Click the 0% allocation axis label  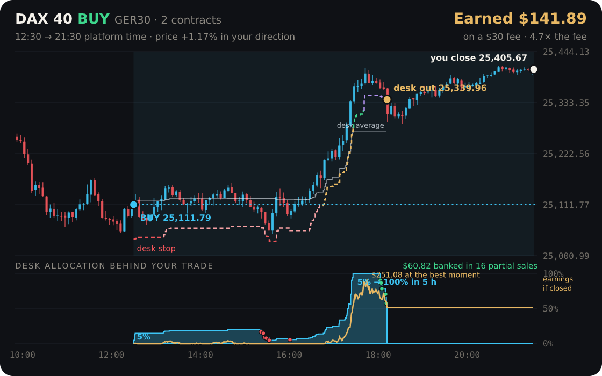point(548,344)
